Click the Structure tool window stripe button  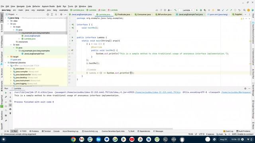click(2, 73)
